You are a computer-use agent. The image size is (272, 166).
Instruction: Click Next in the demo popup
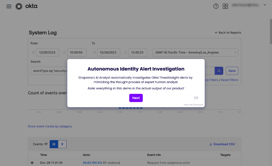pyautogui.click(x=136, y=98)
